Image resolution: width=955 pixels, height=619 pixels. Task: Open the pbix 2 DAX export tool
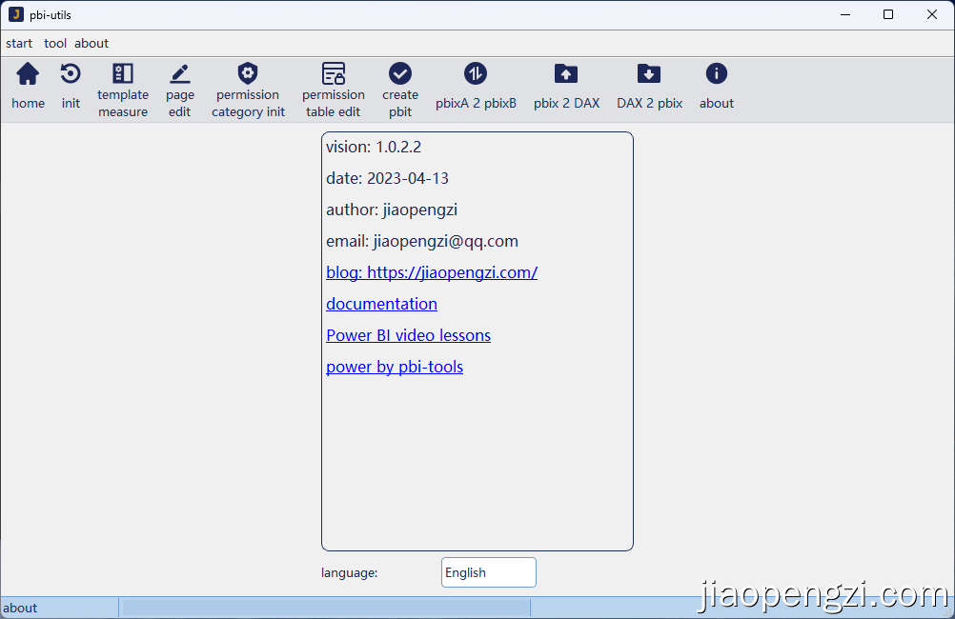(x=566, y=74)
